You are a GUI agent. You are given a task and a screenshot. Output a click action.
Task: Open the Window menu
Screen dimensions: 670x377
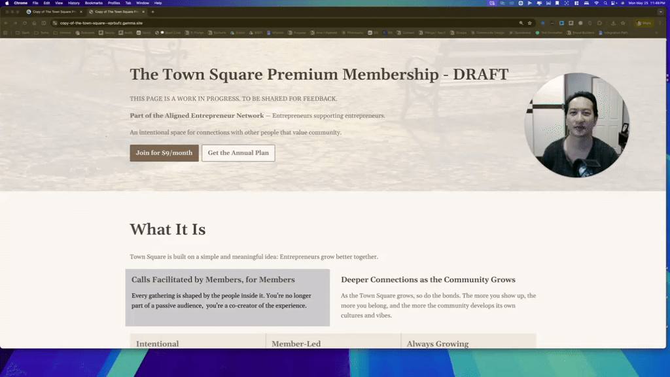(143, 3)
